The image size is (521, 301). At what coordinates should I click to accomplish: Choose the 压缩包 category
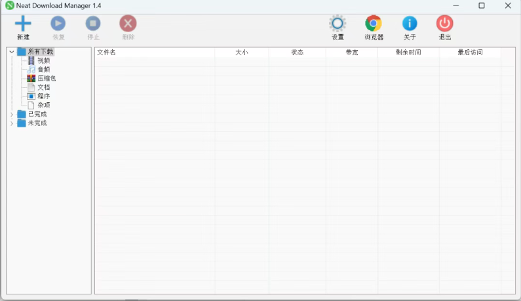[46, 78]
